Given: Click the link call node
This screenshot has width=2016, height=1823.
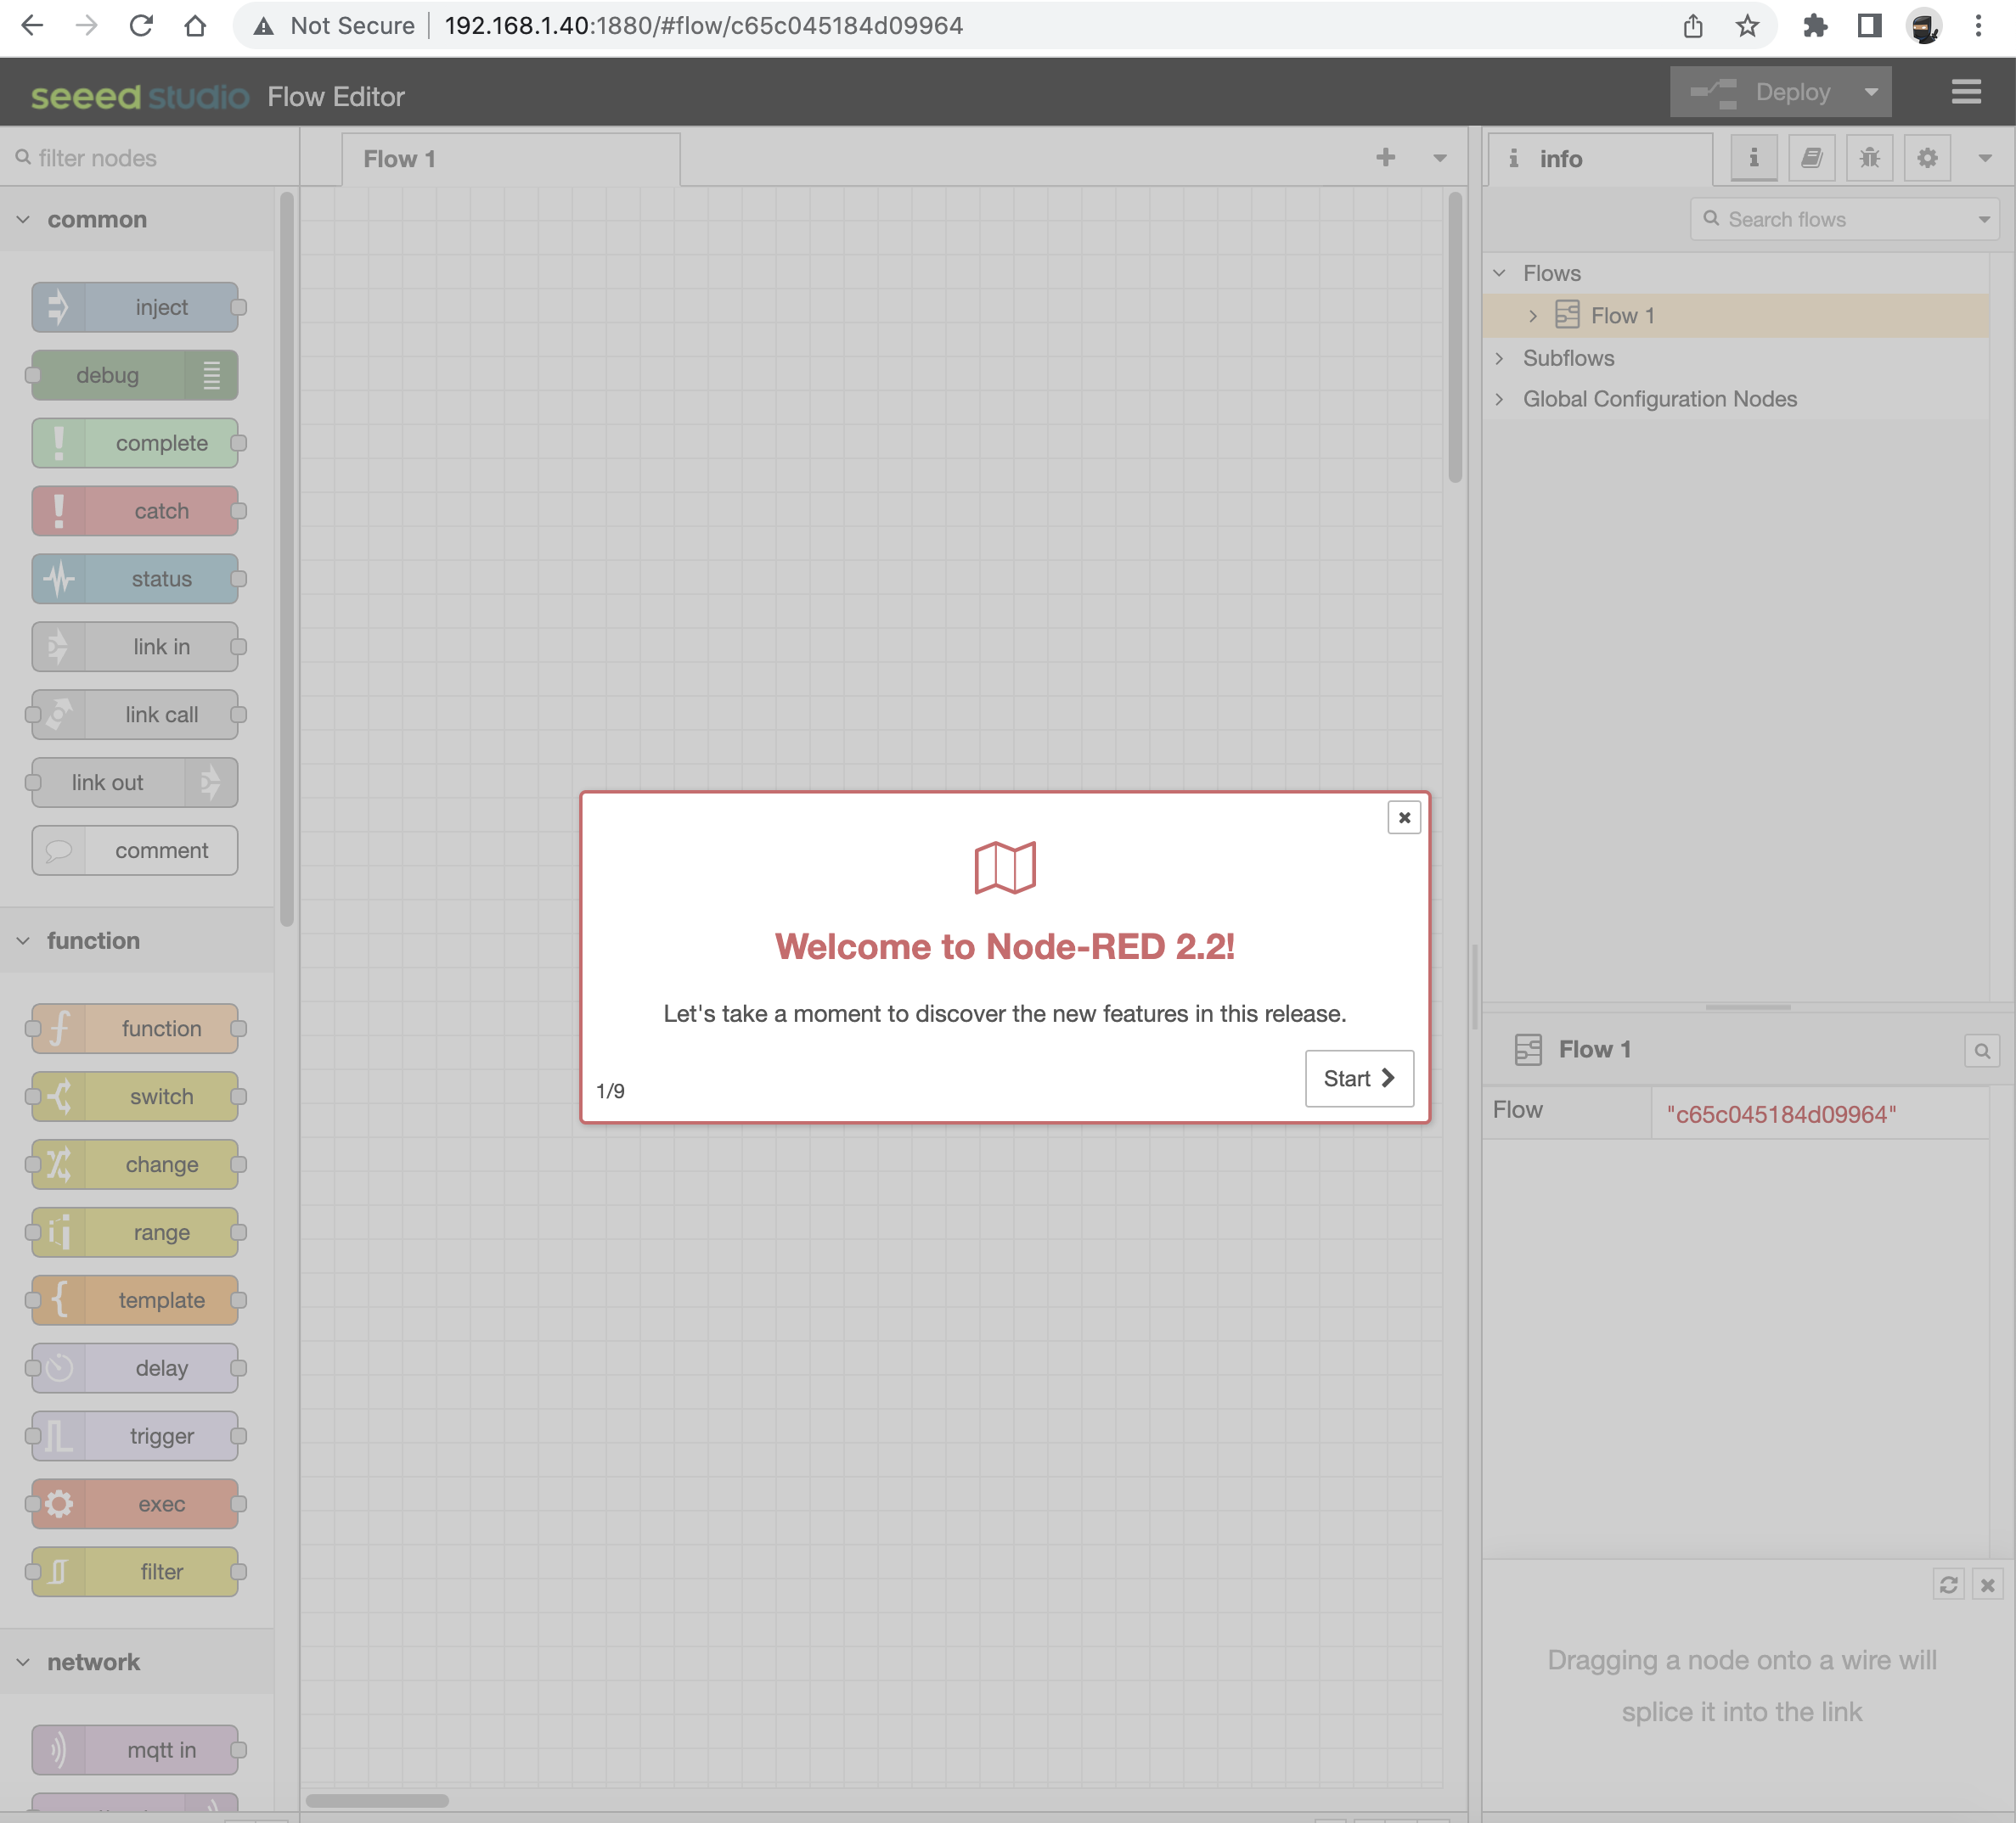Looking at the screenshot, I should (x=135, y=715).
